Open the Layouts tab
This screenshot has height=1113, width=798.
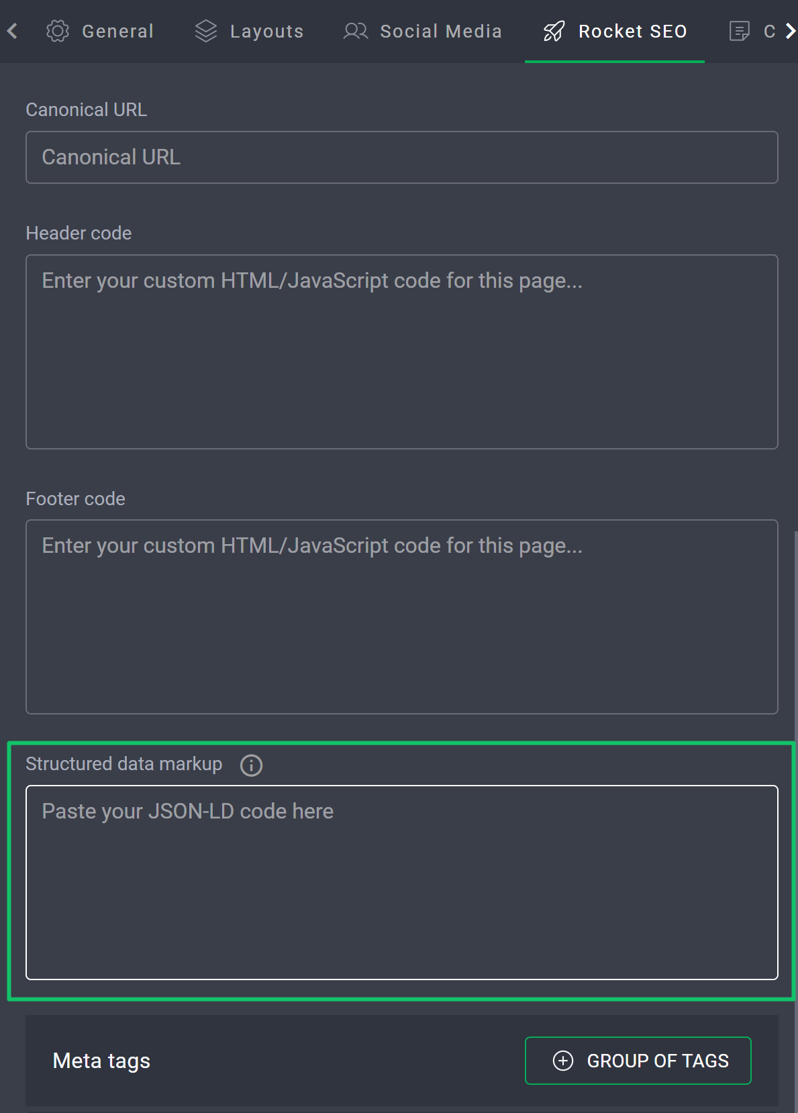point(266,31)
